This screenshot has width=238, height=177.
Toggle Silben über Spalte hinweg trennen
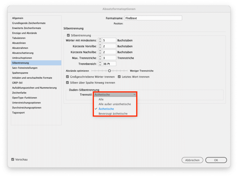(67, 83)
